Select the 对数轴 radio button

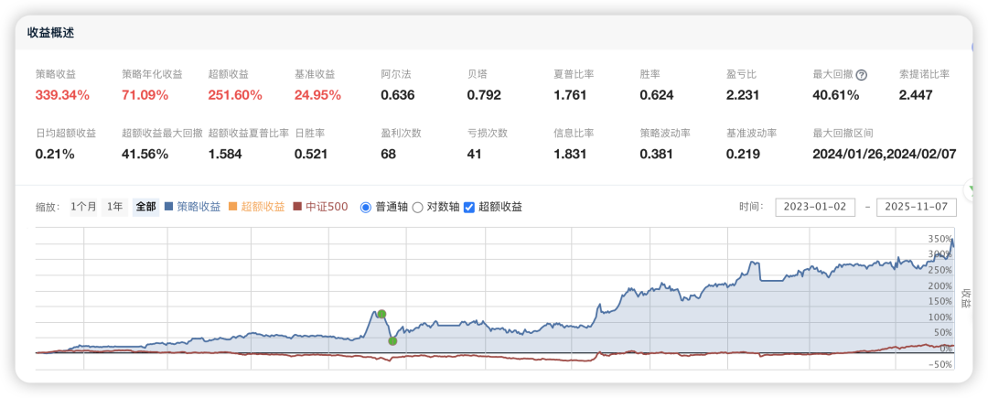pyautogui.click(x=417, y=207)
